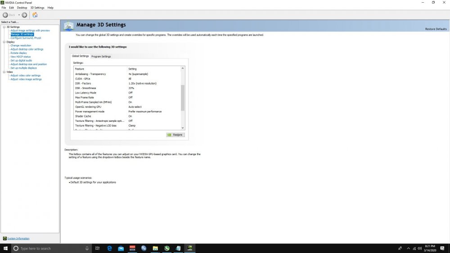450x253 pixels.
Task: Click the taskbar clock showing 8:21 PM
Action: point(430,248)
